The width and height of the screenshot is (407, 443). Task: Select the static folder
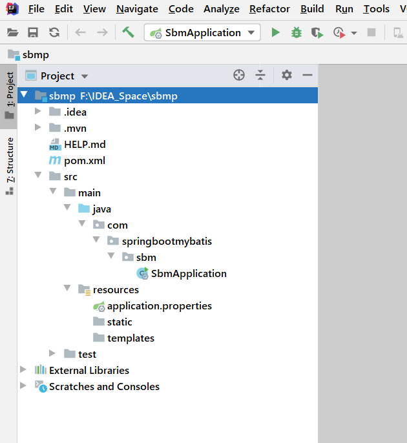(120, 322)
